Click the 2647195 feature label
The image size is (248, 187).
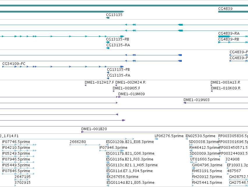[x=23, y=177]
